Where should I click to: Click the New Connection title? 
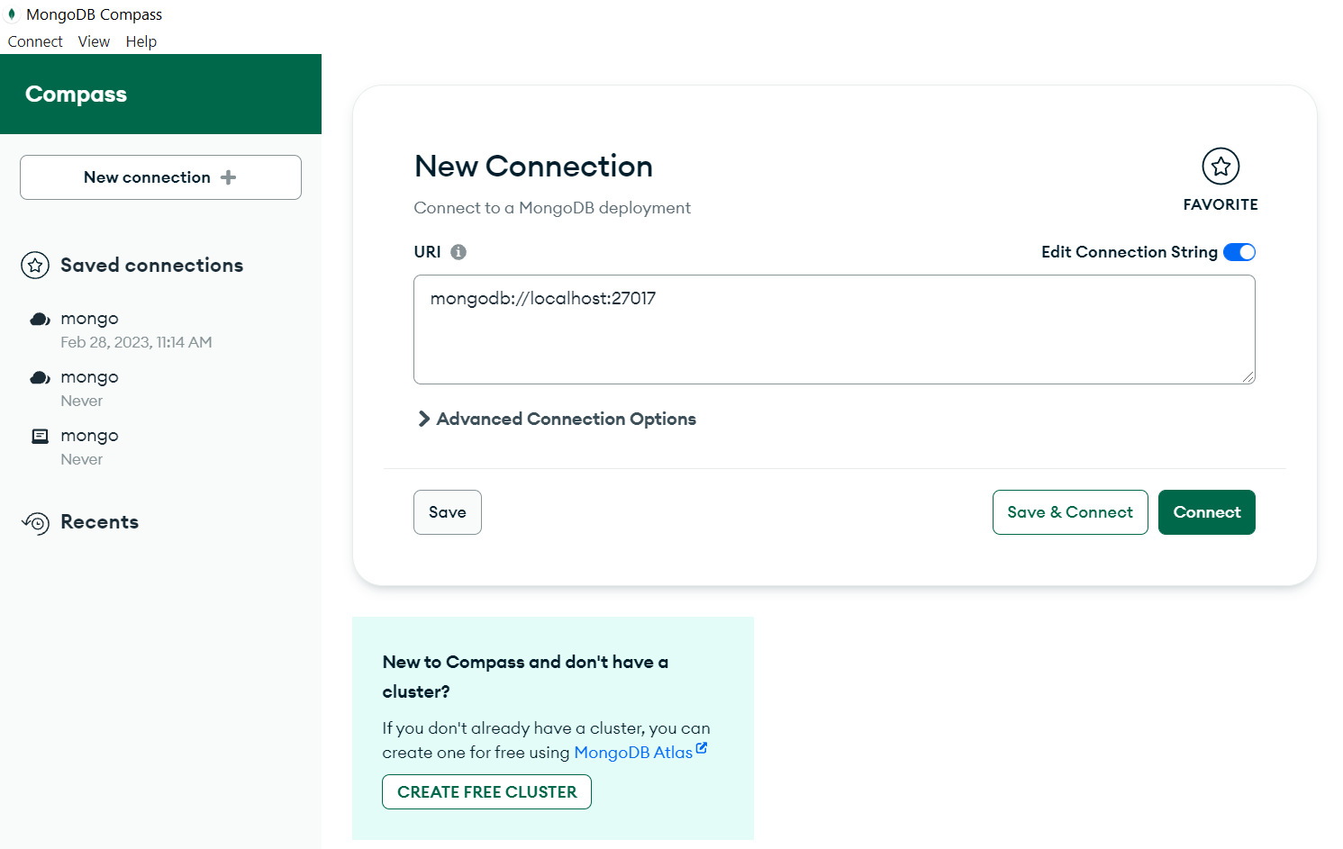click(533, 167)
